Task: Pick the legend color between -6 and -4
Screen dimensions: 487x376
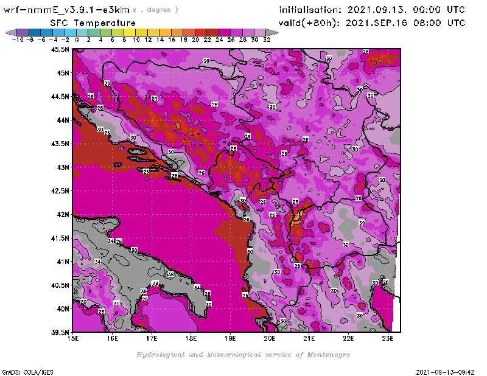Action: click(x=47, y=32)
